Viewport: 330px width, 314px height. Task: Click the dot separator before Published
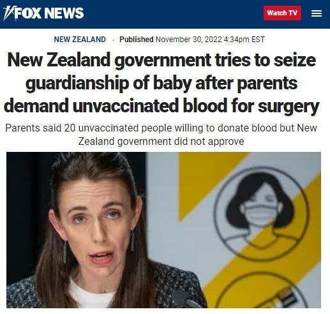(113, 40)
